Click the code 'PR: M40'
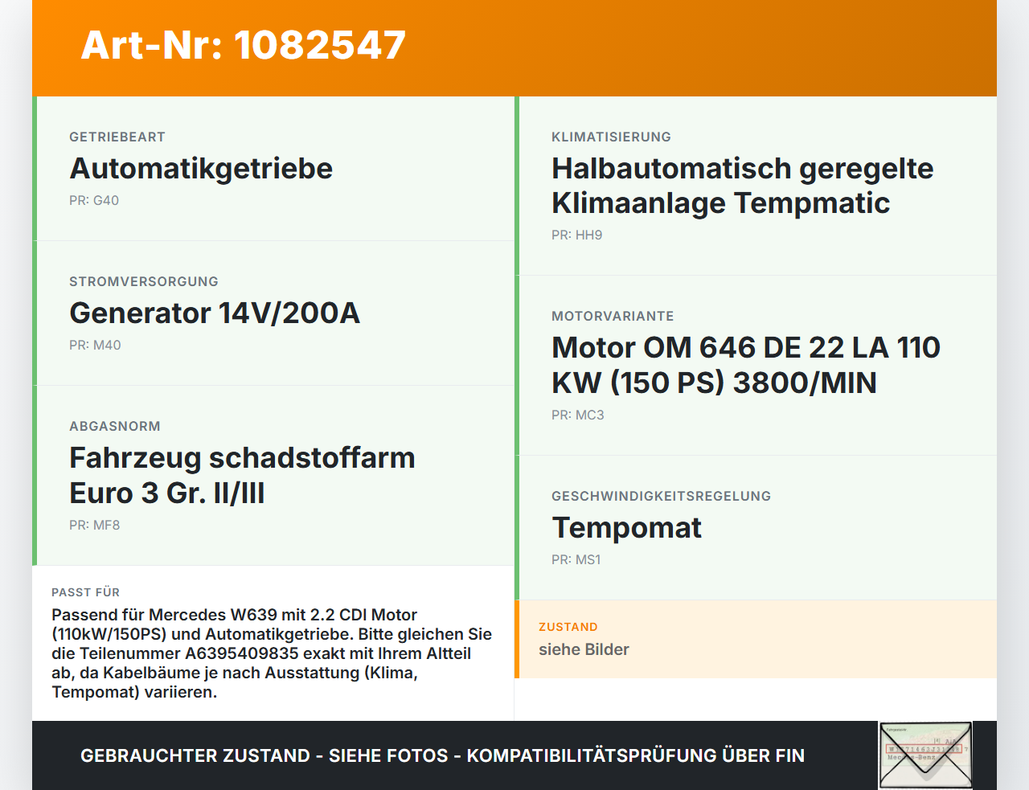Screen dimensions: 1029x790 point(95,346)
